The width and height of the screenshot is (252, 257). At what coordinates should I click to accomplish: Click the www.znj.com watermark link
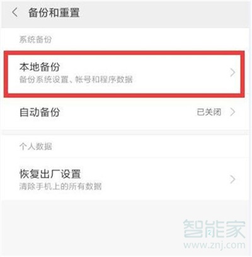(214, 245)
